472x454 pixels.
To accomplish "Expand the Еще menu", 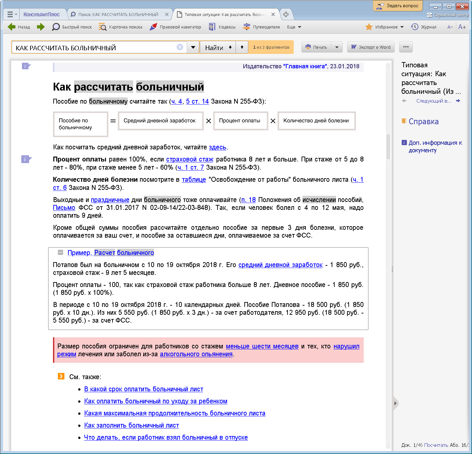I will [294, 27].
